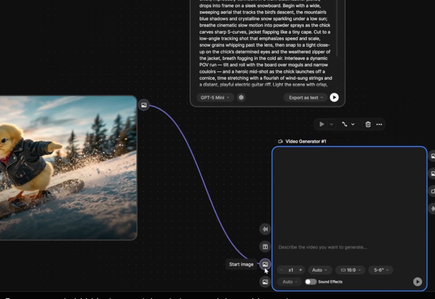
Task: Click the image output port on the chick image node
Action: [144, 105]
